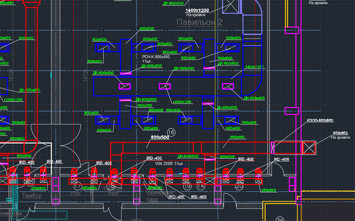Click the КЛОП-850x850 leader label

pyautogui.click(x=320, y=120)
